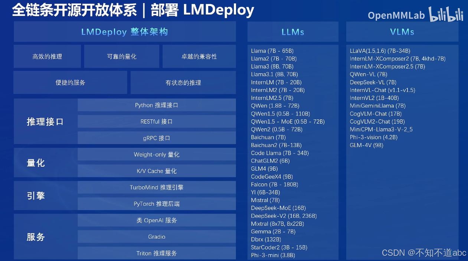Viewport: 468px width, 261px height.
Task: Click Llama3.1 (8B, 70B) entry
Action: click(x=274, y=74)
